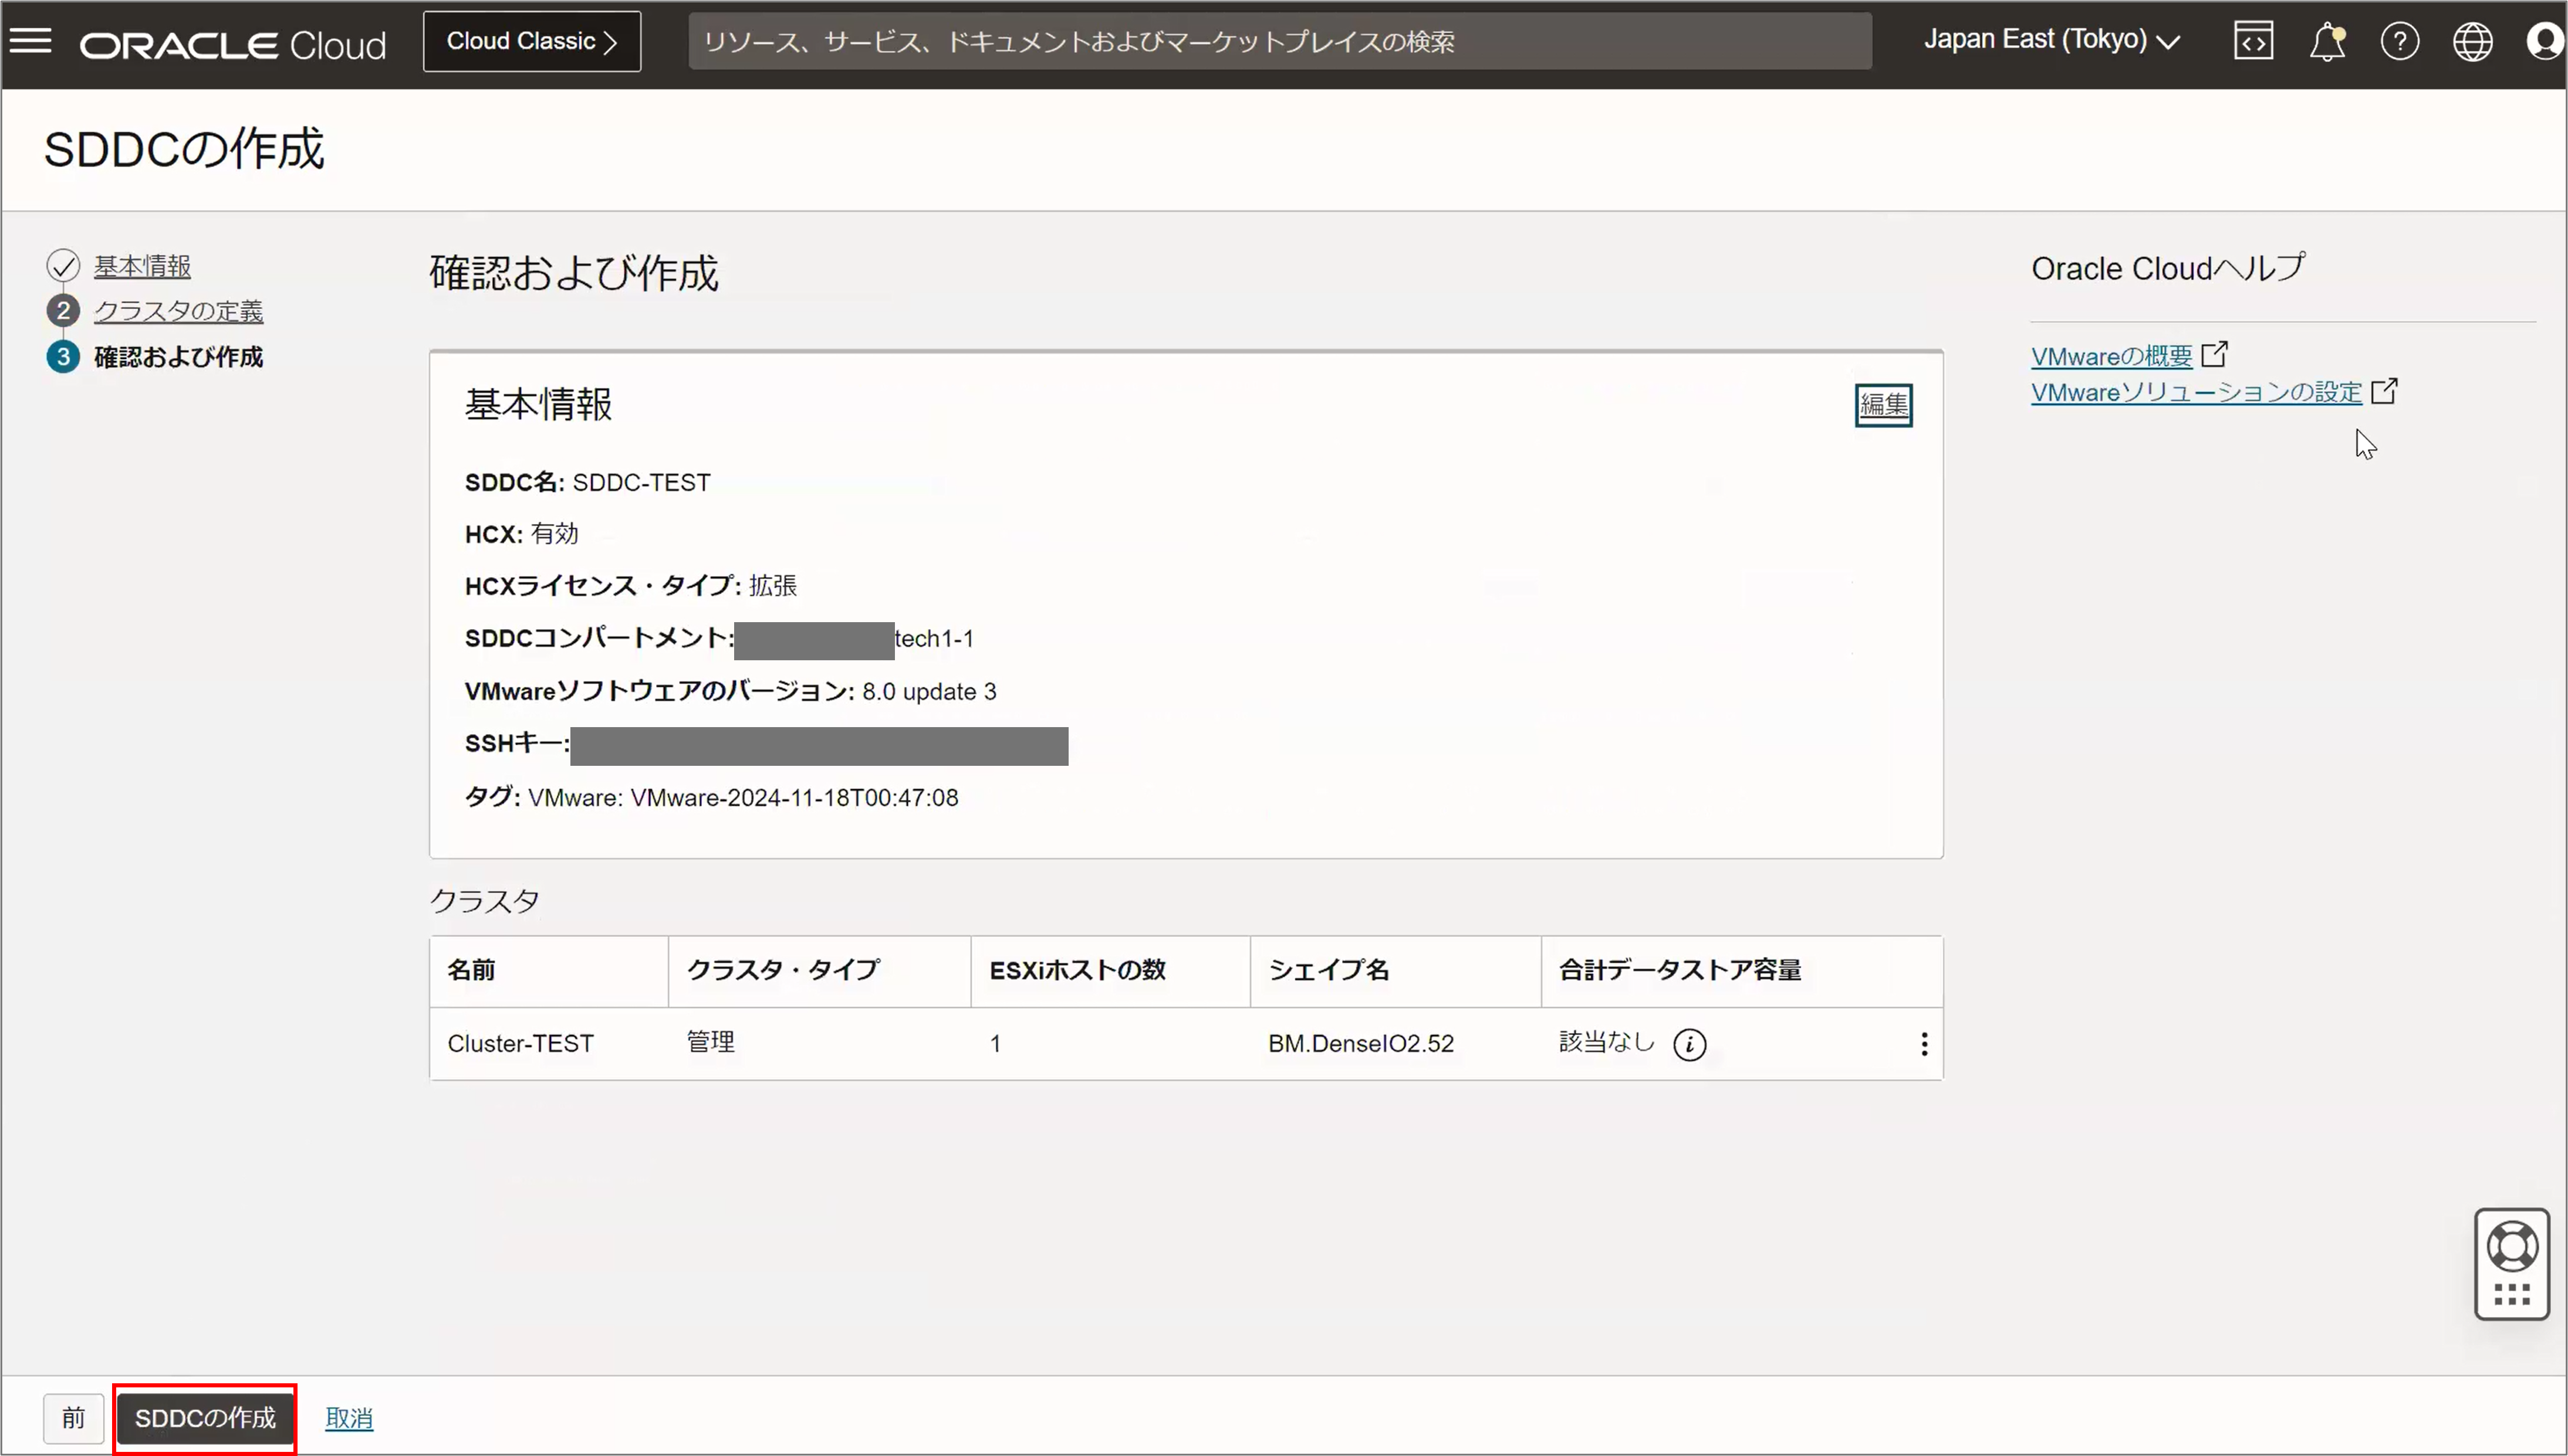Screen dimensions: 2568x1456
Task: Open the user profile menu
Action: pos(2545,41)
